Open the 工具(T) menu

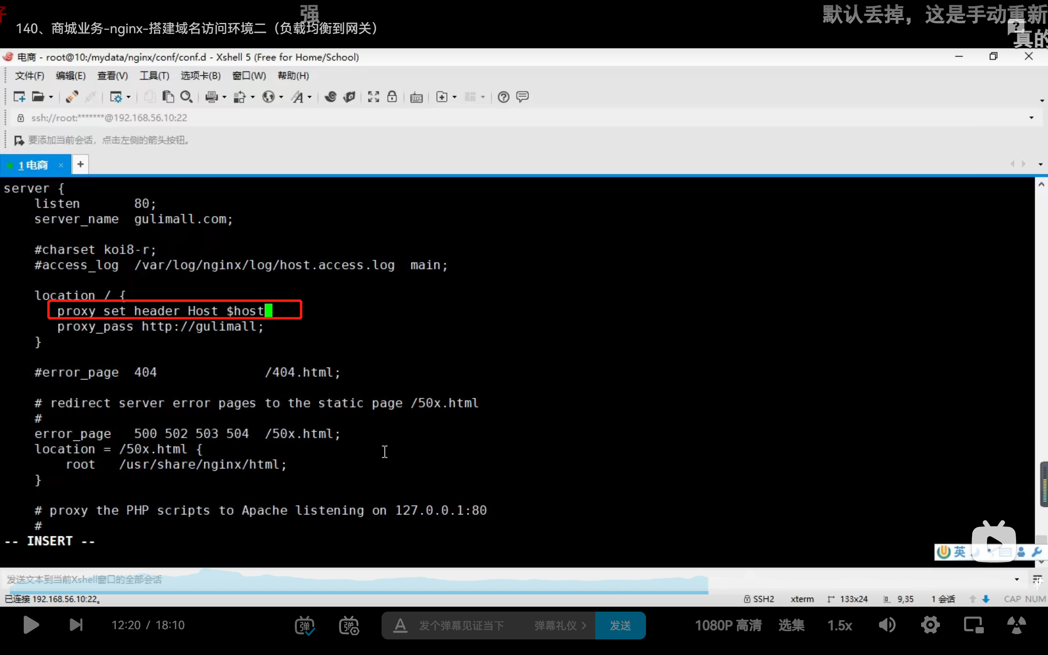tap(154, 76)
